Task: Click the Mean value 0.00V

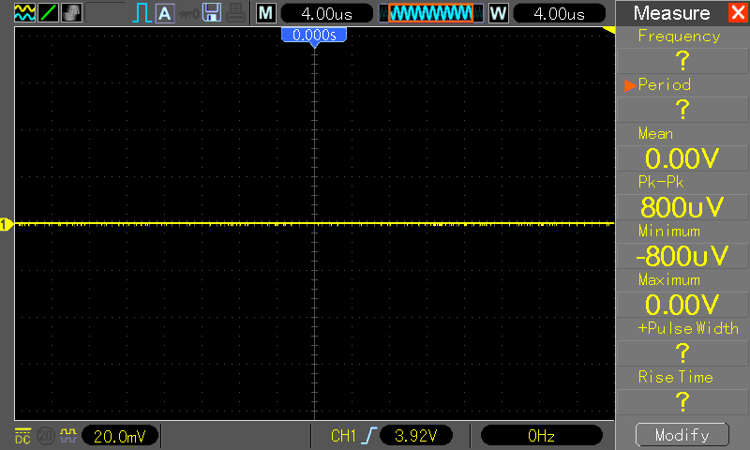Action: [x=682, y=158]
